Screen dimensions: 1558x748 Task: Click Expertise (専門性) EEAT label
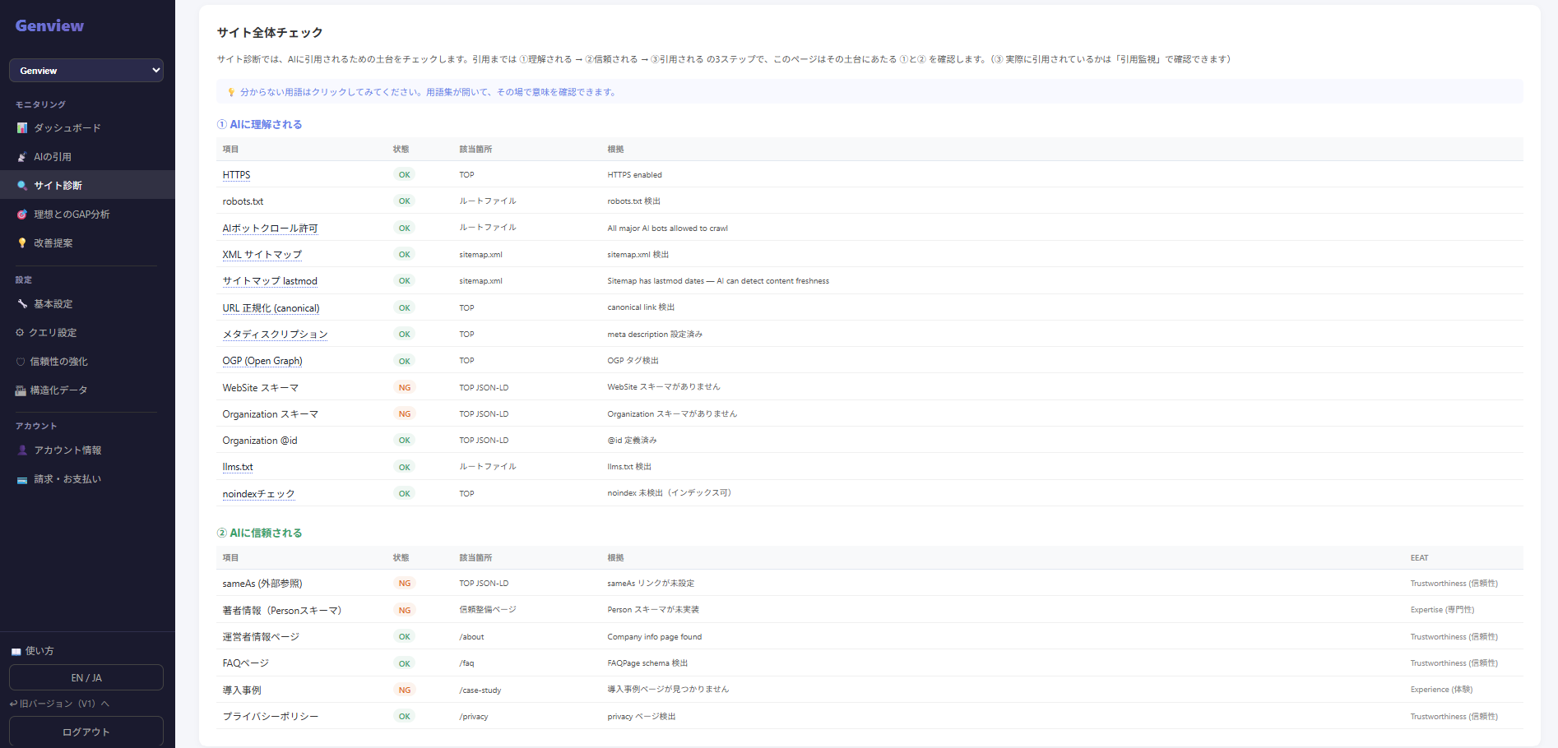(x=1442, y=610)
